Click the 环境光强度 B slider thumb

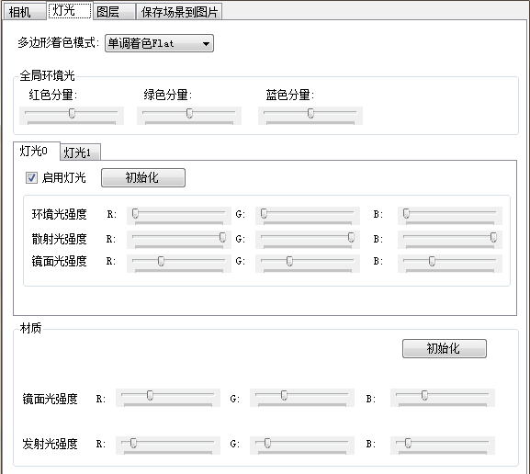pos(406,213)
